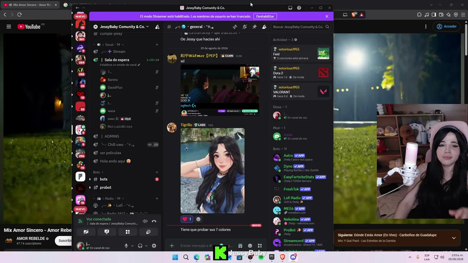This screenshot has height=263, width=468.
Task: Reload the browser page
Action: pyautogui.click(x=19, y=15)
